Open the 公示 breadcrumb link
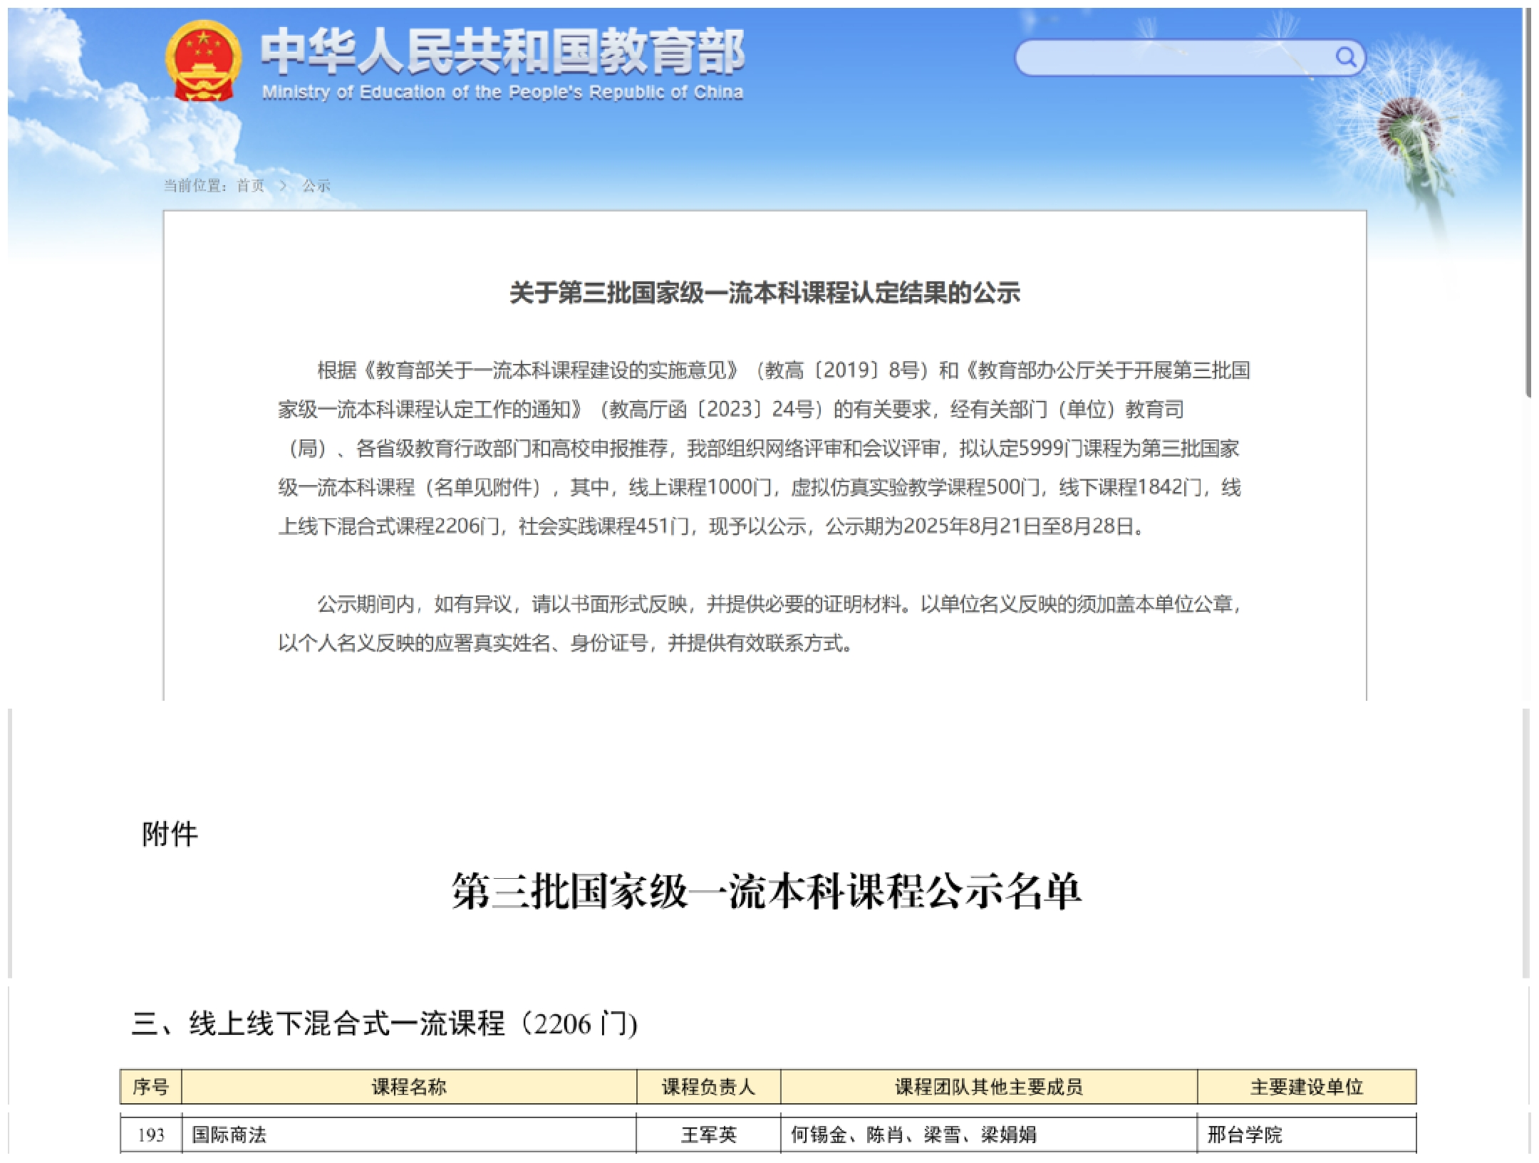 coord(316,186)
